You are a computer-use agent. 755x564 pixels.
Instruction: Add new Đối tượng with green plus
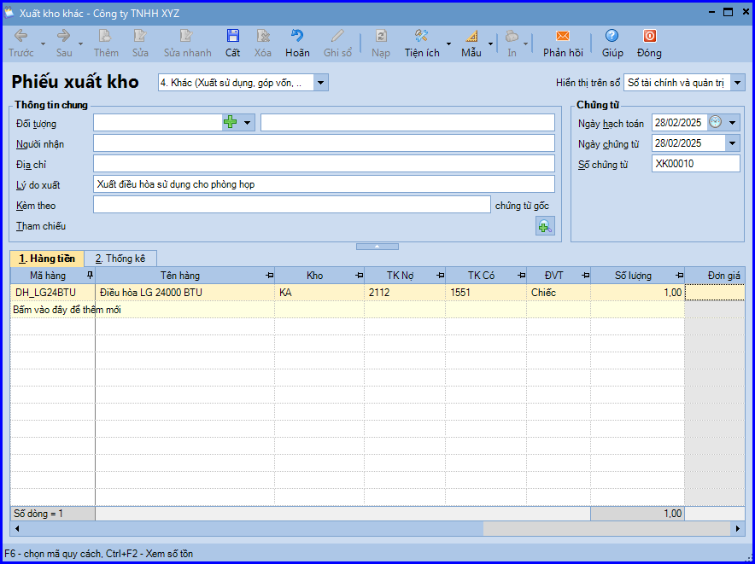231,122
